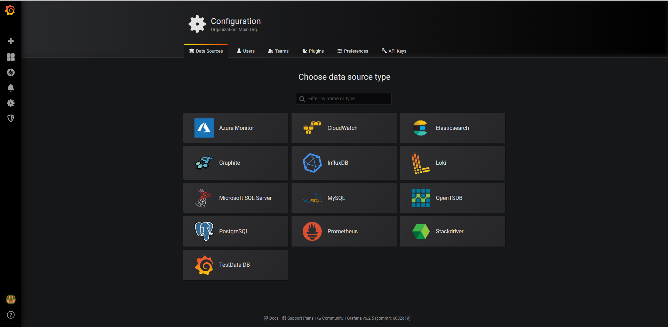Switch to the Teams tab

278,51
